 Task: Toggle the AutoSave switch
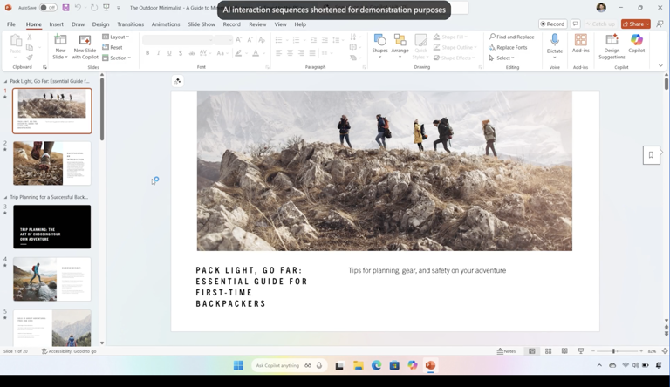(48, 8)
